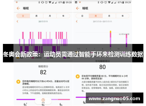Screen dimensions: 146x106
Task: Switch to 日 tab on the right screen
Action: (82, 16)
